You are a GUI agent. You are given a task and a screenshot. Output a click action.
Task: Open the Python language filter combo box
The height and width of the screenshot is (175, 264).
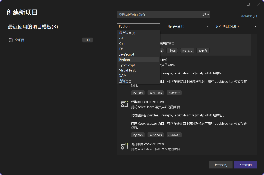pyautogui.click(x=139, y=26)
